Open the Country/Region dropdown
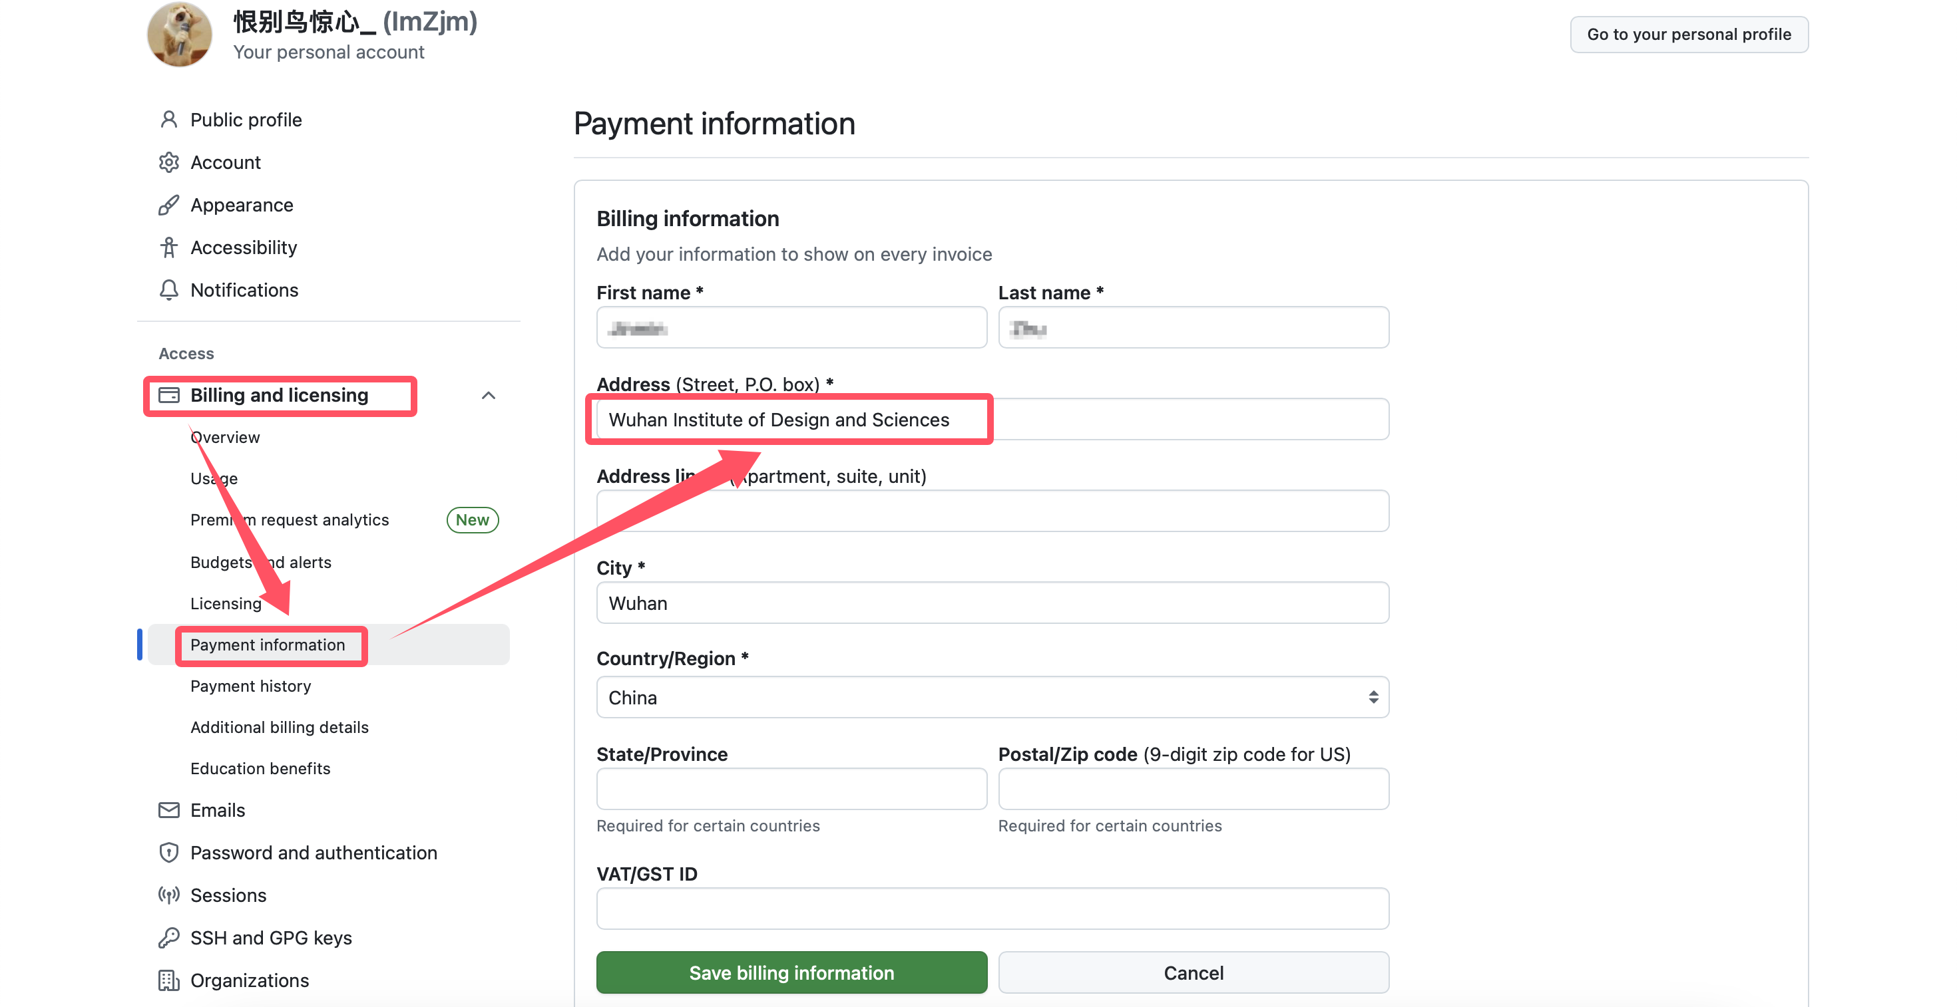 pos(992,698)
